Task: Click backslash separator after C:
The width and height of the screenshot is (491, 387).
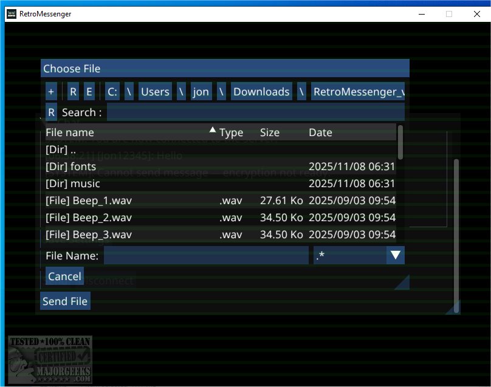Action: tap(129, 92)
